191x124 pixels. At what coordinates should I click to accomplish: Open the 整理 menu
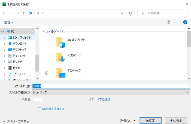pos(8,22)
